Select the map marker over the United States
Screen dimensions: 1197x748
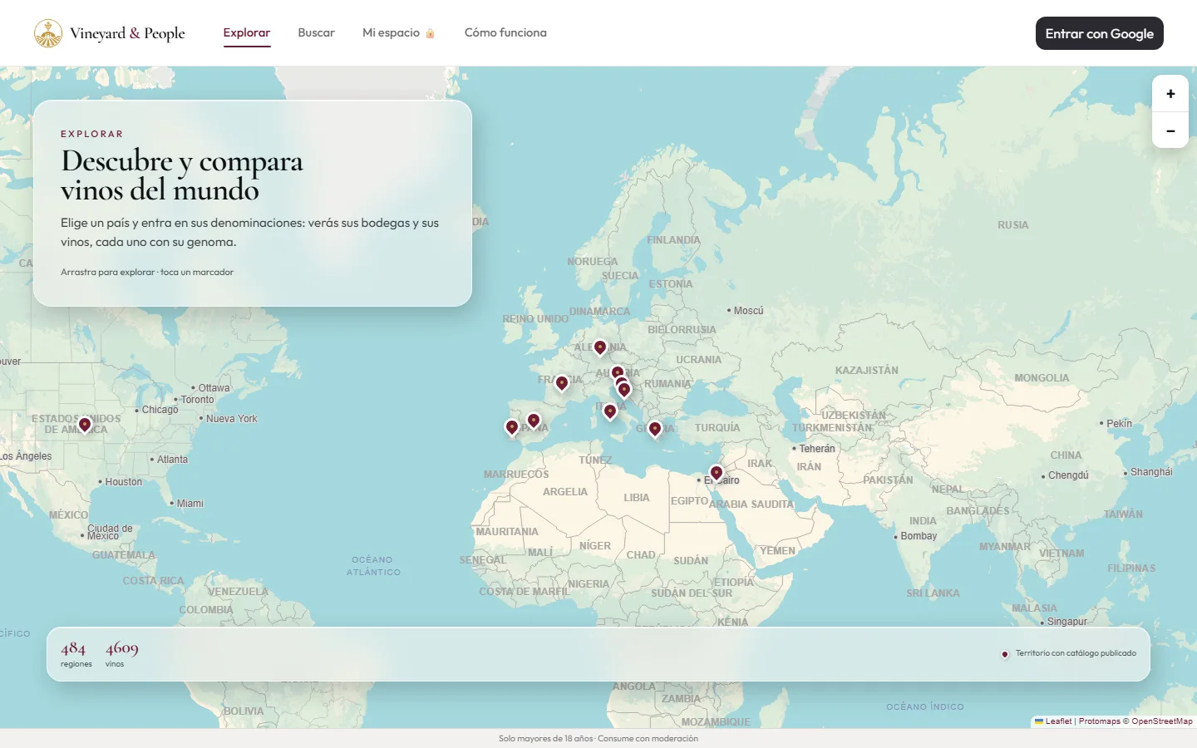pos(85,426)
